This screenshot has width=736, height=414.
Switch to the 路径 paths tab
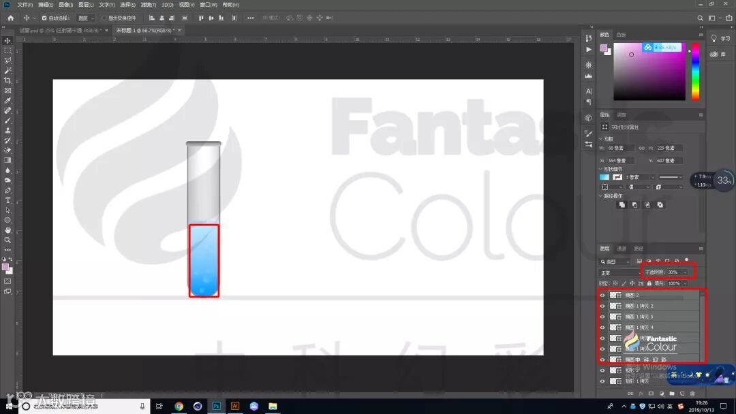point(639,249)
